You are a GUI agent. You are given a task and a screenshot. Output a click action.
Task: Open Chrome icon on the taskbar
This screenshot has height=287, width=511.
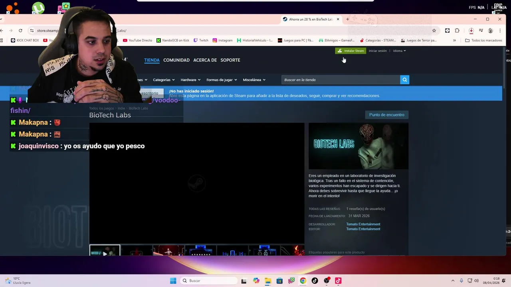(303, 281)
